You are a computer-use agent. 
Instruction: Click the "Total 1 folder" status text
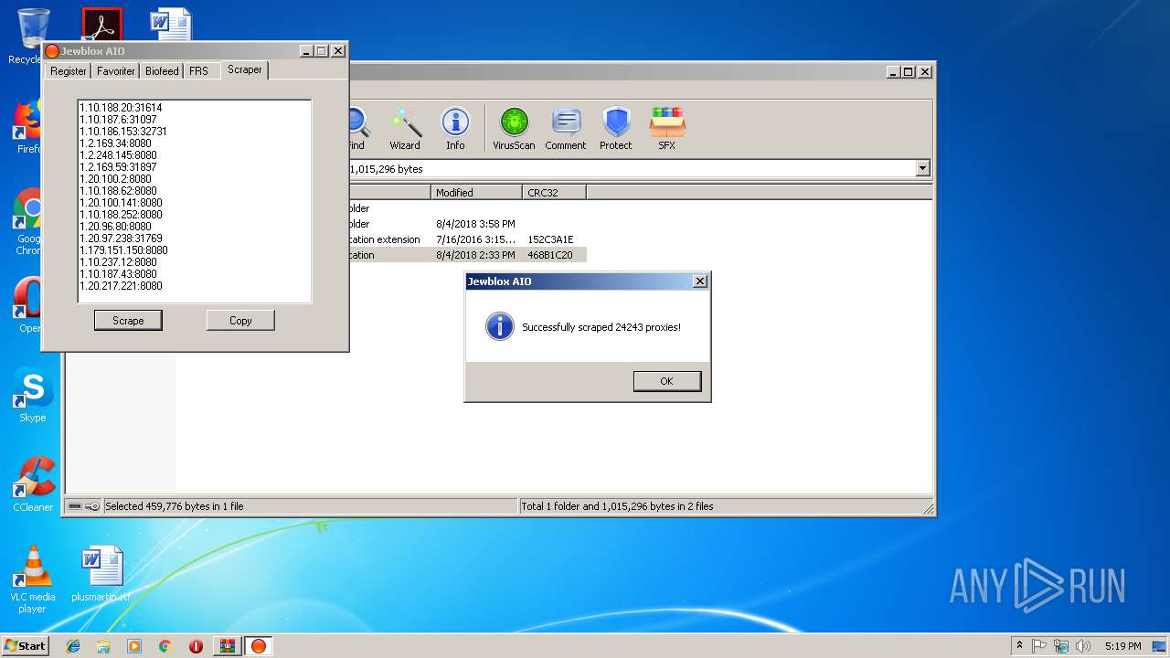click(x=618, y=506)
